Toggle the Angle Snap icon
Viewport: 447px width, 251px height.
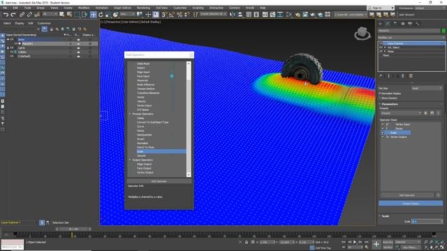(x=172, y=15)
